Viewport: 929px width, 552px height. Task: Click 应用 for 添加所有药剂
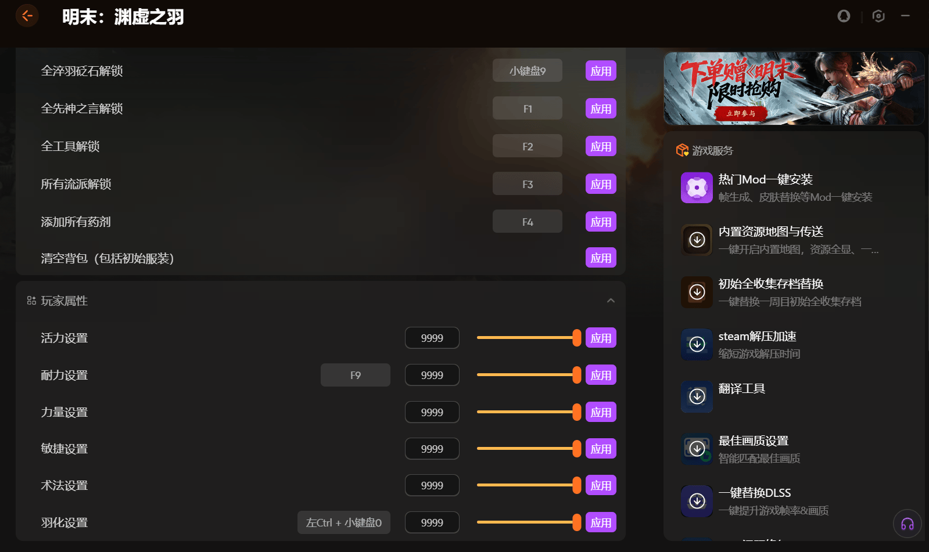(x=601, y=222)
